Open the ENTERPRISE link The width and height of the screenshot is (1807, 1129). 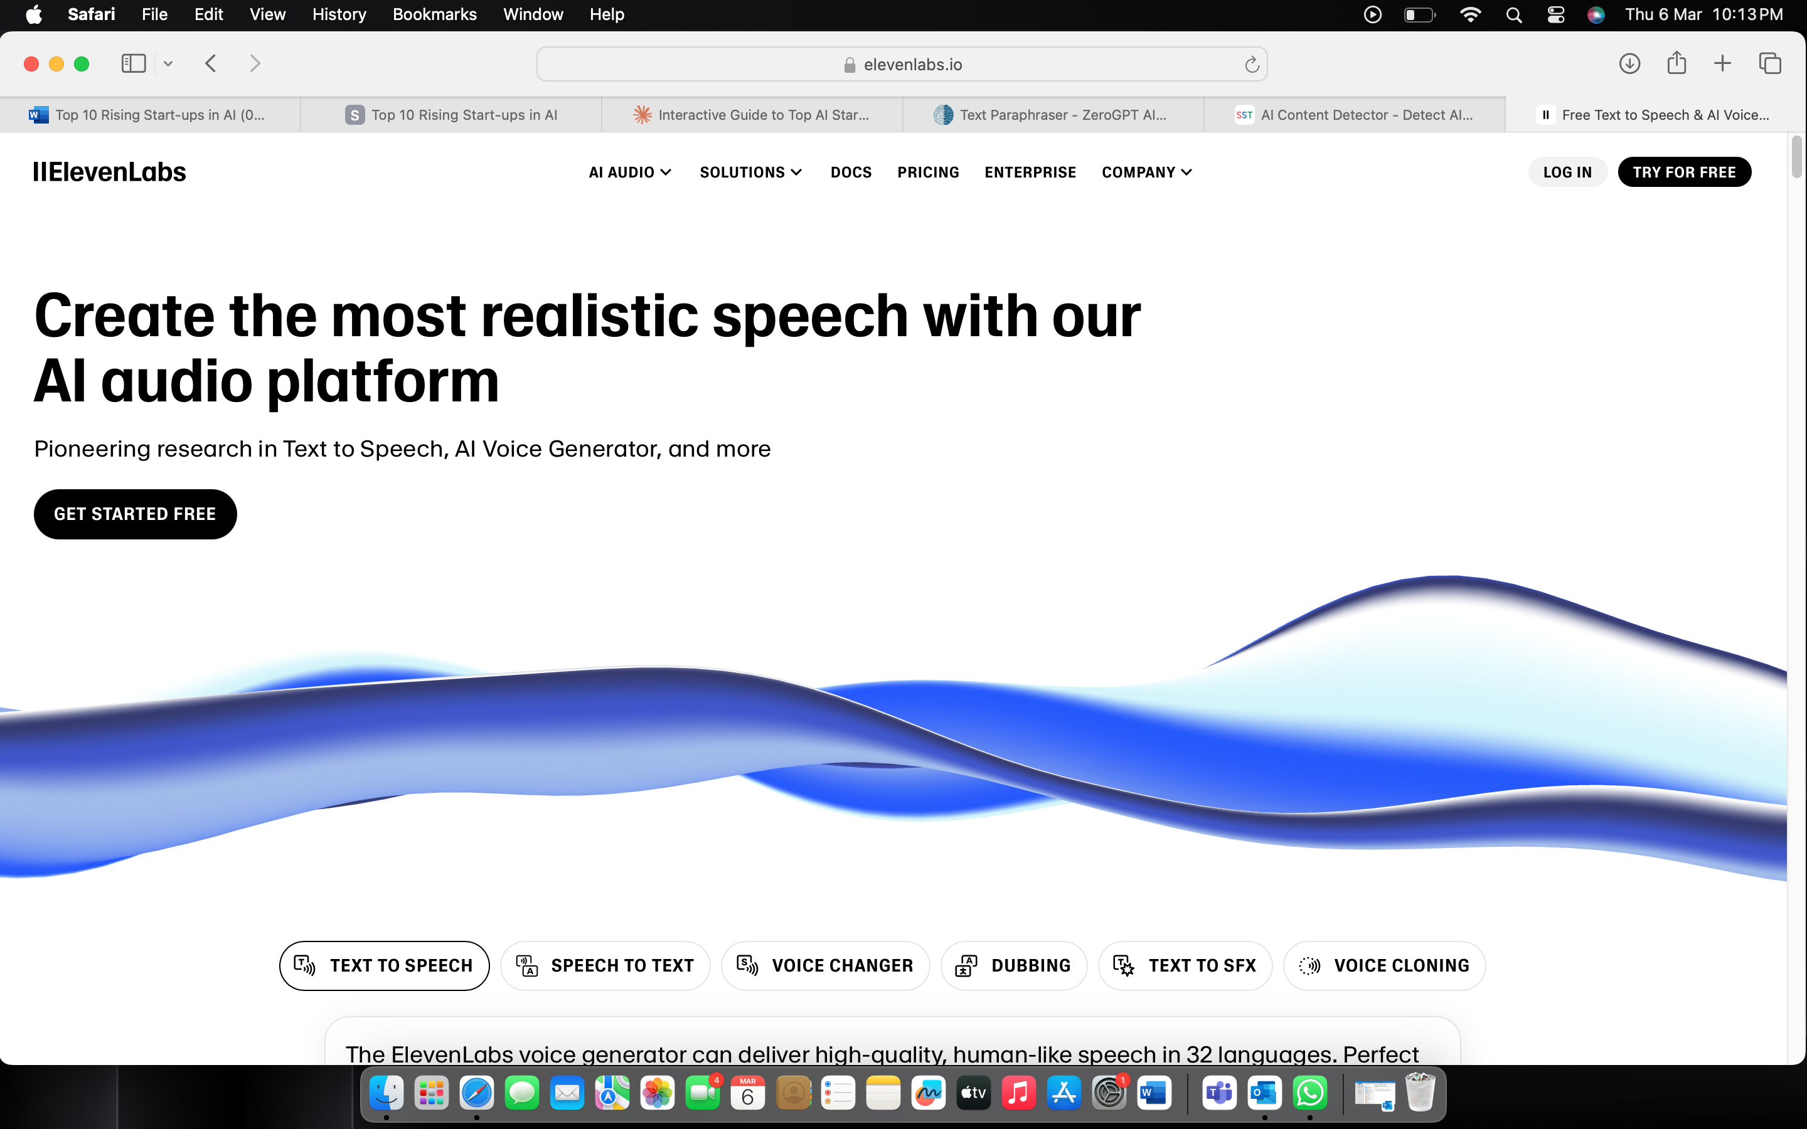(1030, 172)
